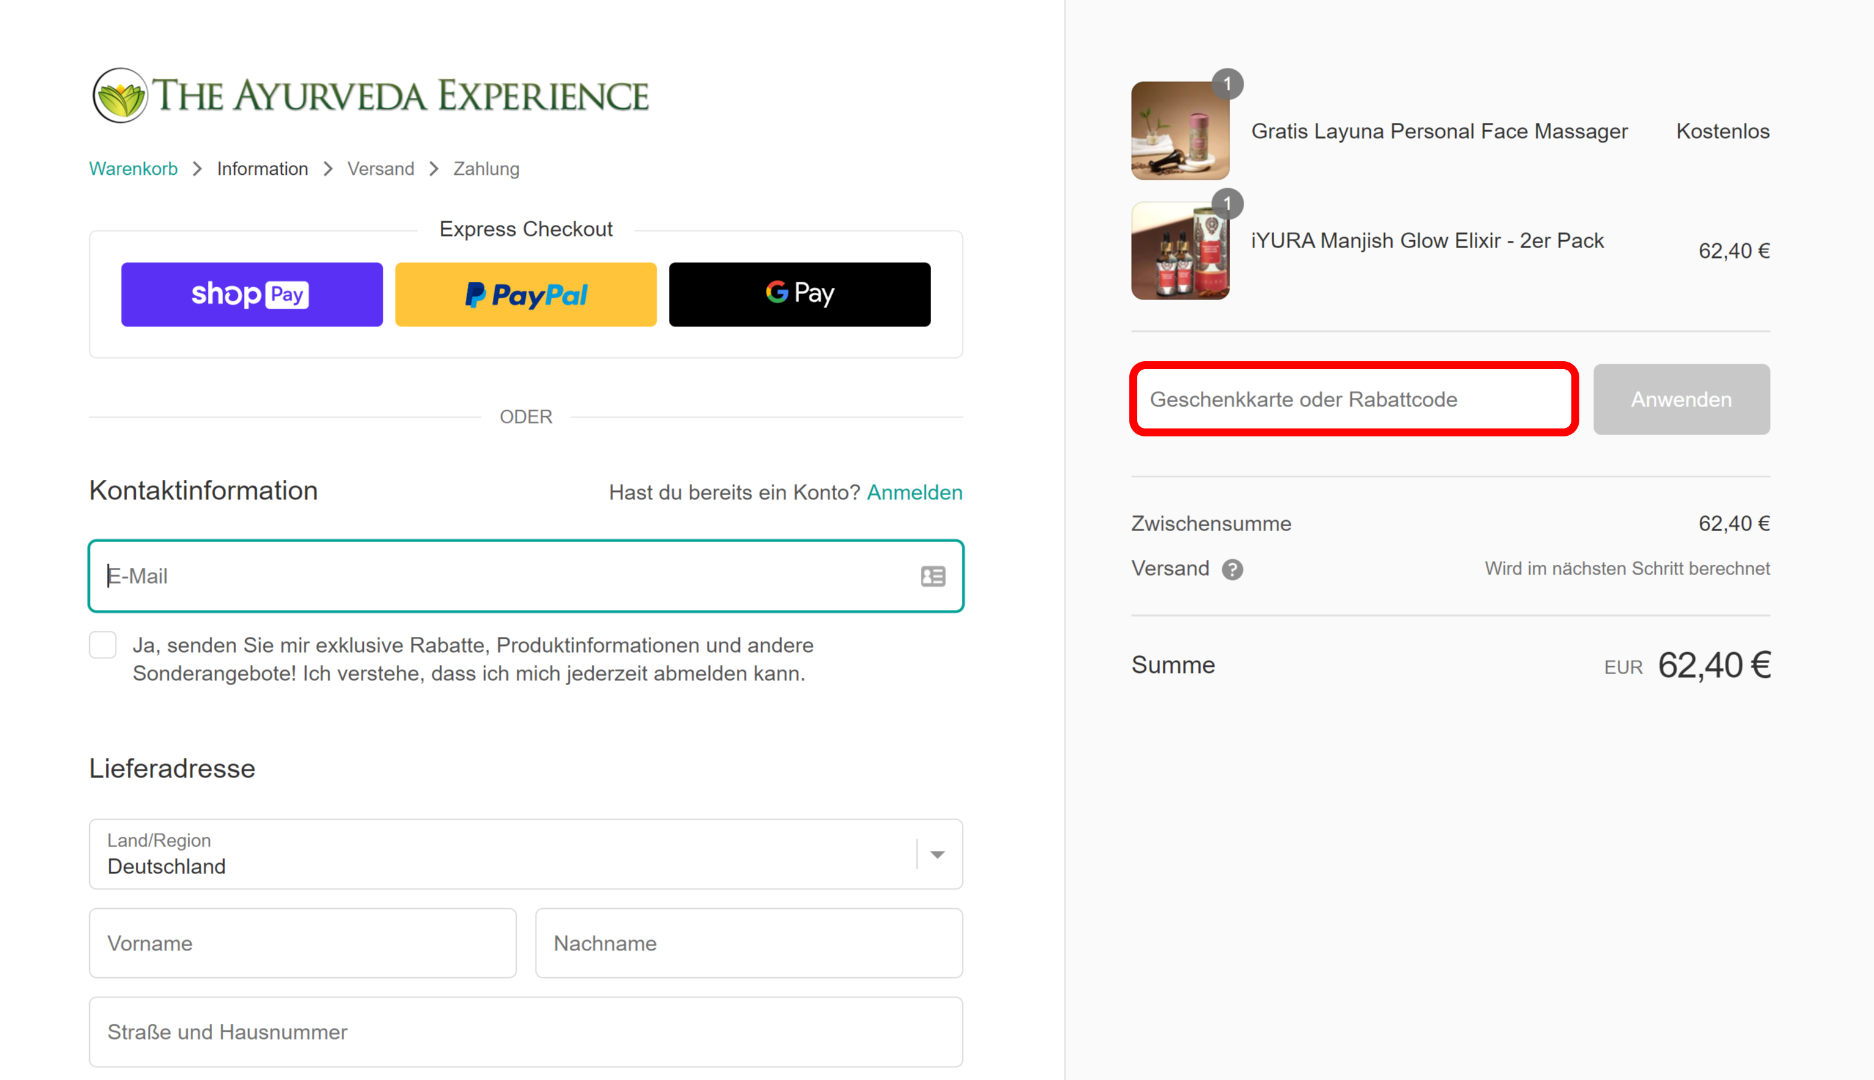This screenshot has width=1874, height=1080.
Task: Click the Anmelden login link
Action: (914, 493)
